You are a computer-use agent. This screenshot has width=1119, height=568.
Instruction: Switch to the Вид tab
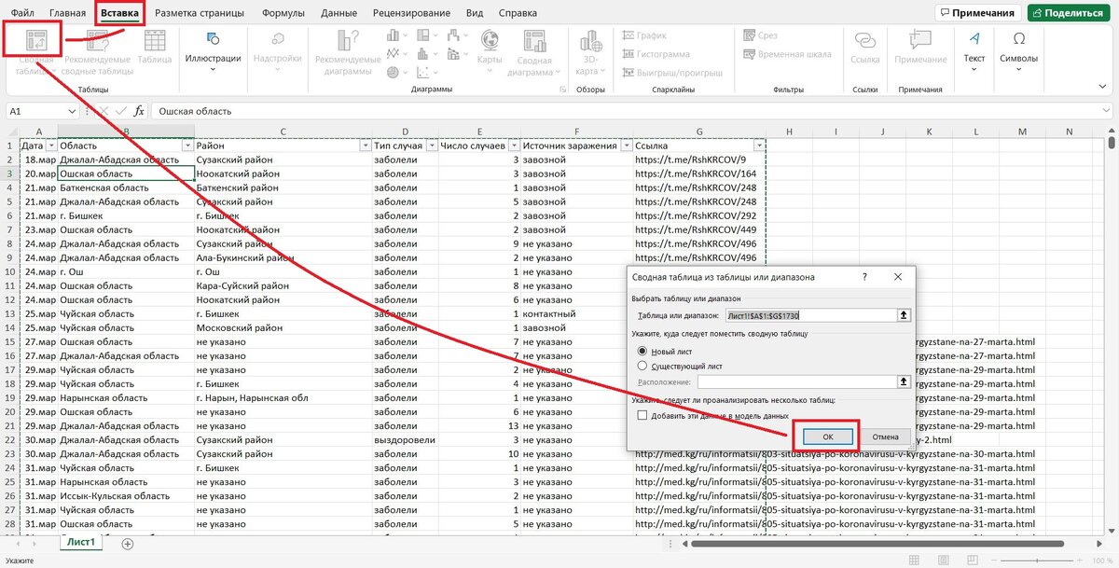(x=475, y=14)
